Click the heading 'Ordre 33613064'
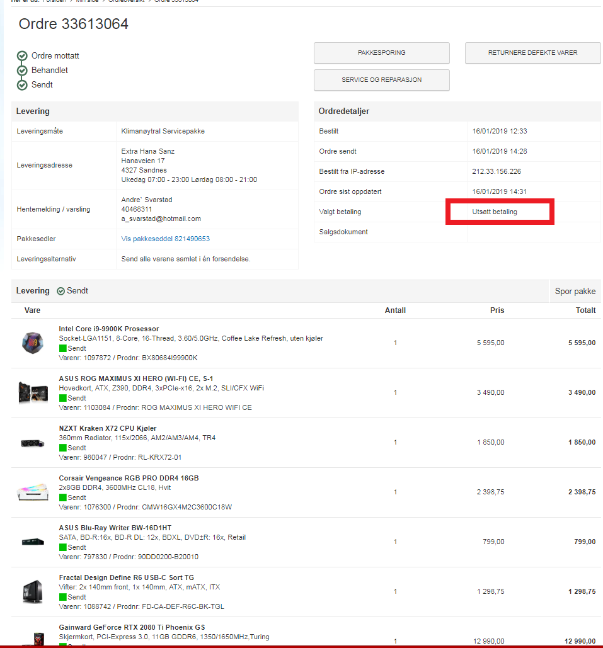This screenshot has height=648, width=603. pyautogui.click(x=74, y=24)
